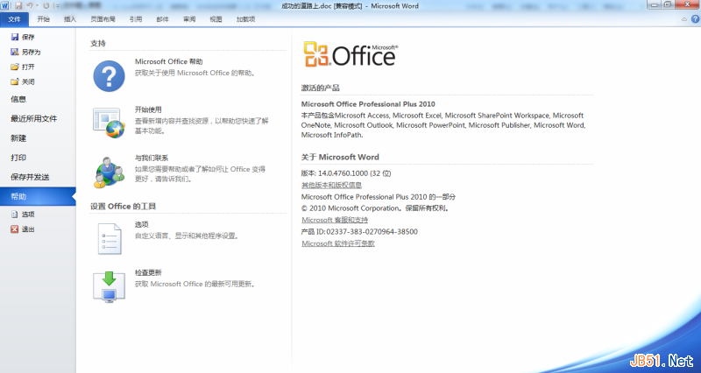Screen dimensions: 701x373
Task: Click the quick access Save icon in title bar
Action: point(18,6)
